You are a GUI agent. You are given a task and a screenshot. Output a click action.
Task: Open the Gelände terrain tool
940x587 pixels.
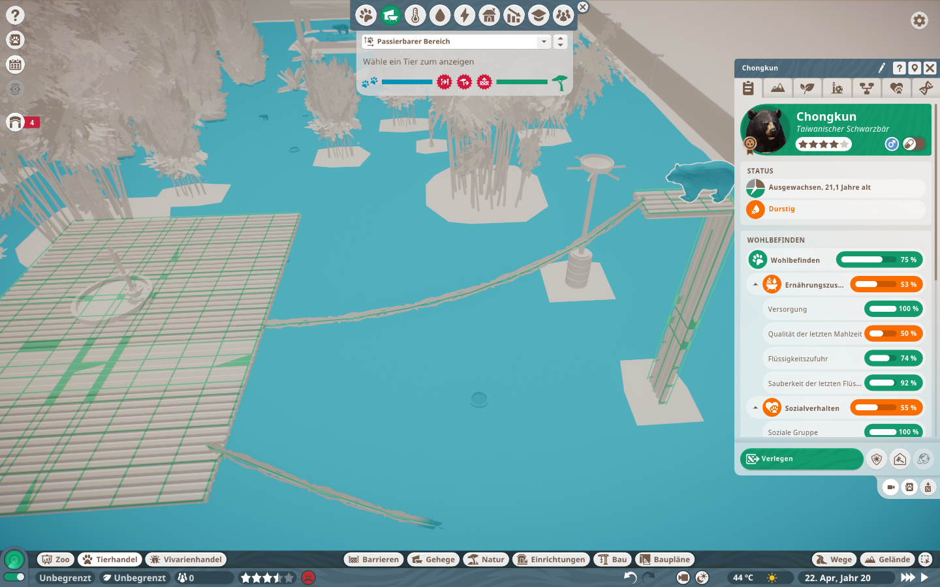coord(887,560)
